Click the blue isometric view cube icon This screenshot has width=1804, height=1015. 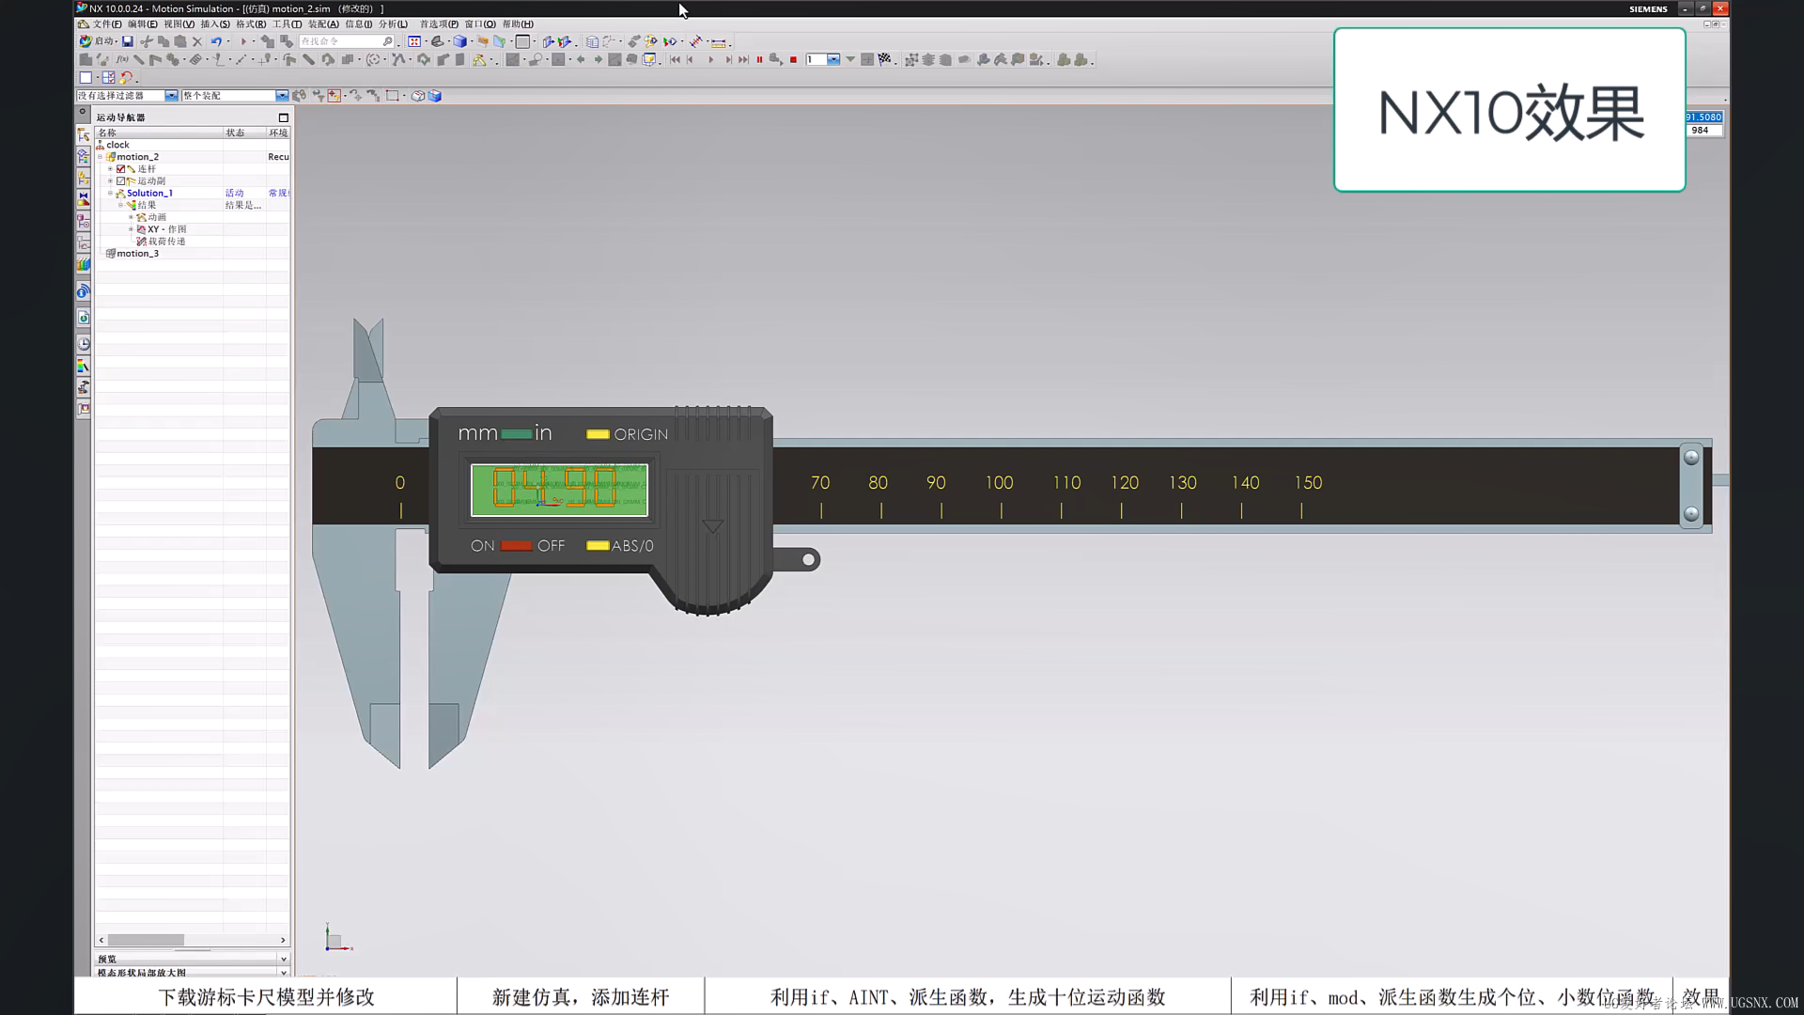[x=434, y=96]
